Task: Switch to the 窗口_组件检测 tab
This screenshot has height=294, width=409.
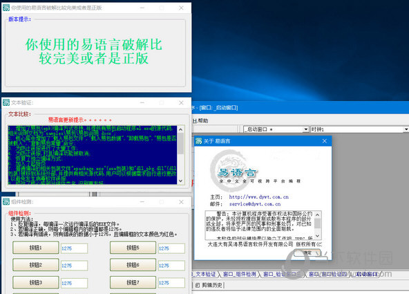Action: pos(240,274)
